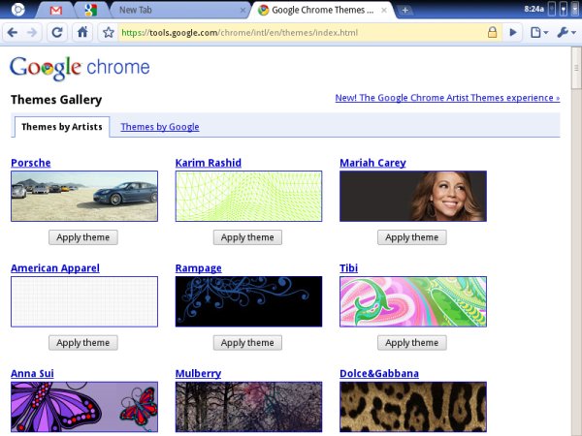The image size is (582, 436).
Task: Close the Google Chrome Themes tab
Action: [384, 11]
